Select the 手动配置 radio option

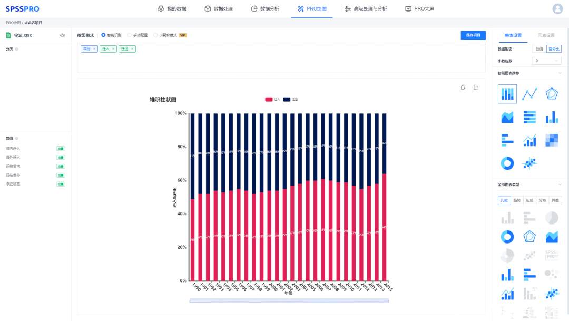coord(130,35)
